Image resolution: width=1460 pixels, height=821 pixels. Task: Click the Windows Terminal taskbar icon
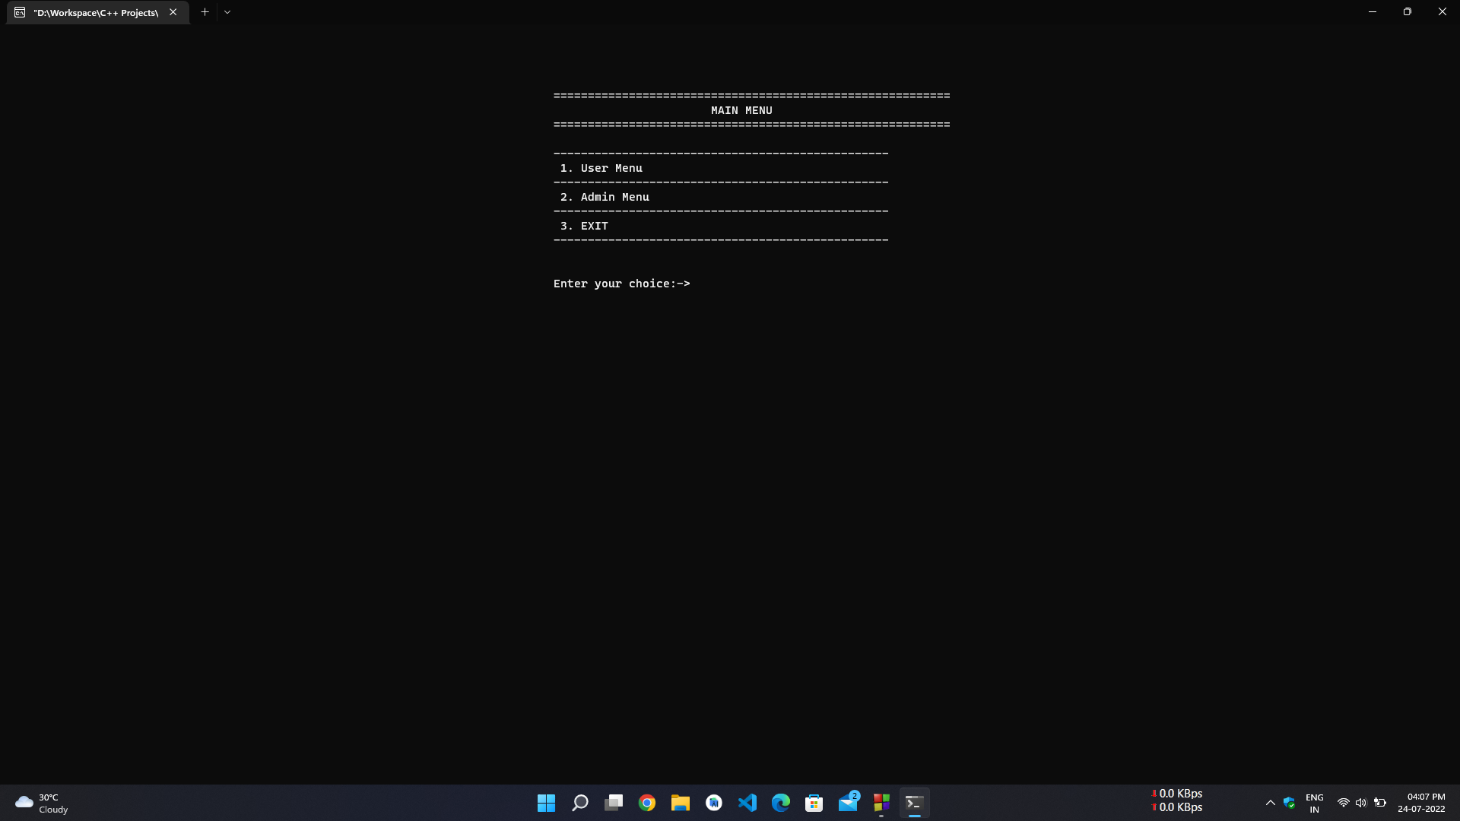[x=915, y=803]
